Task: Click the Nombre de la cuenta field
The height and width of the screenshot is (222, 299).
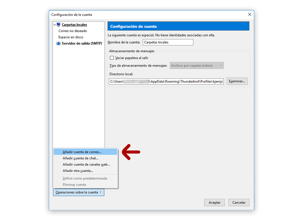Action: [168, 42]
